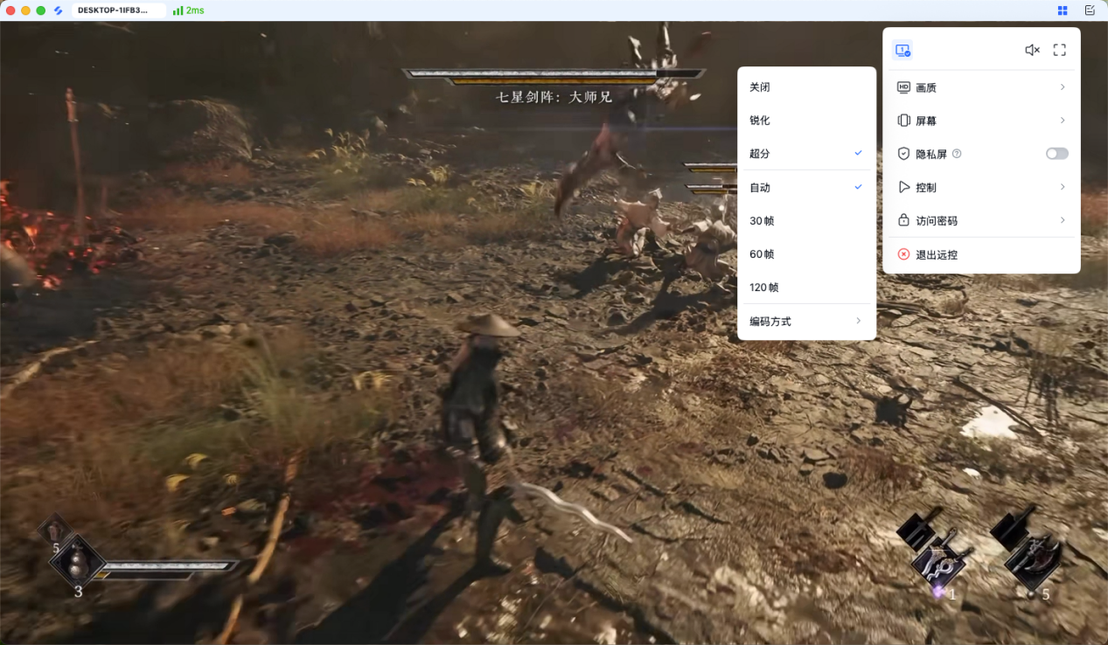This screenshot has width=1108, height=645.
Task: Open the green latency signal indicator
Action: 178,10
